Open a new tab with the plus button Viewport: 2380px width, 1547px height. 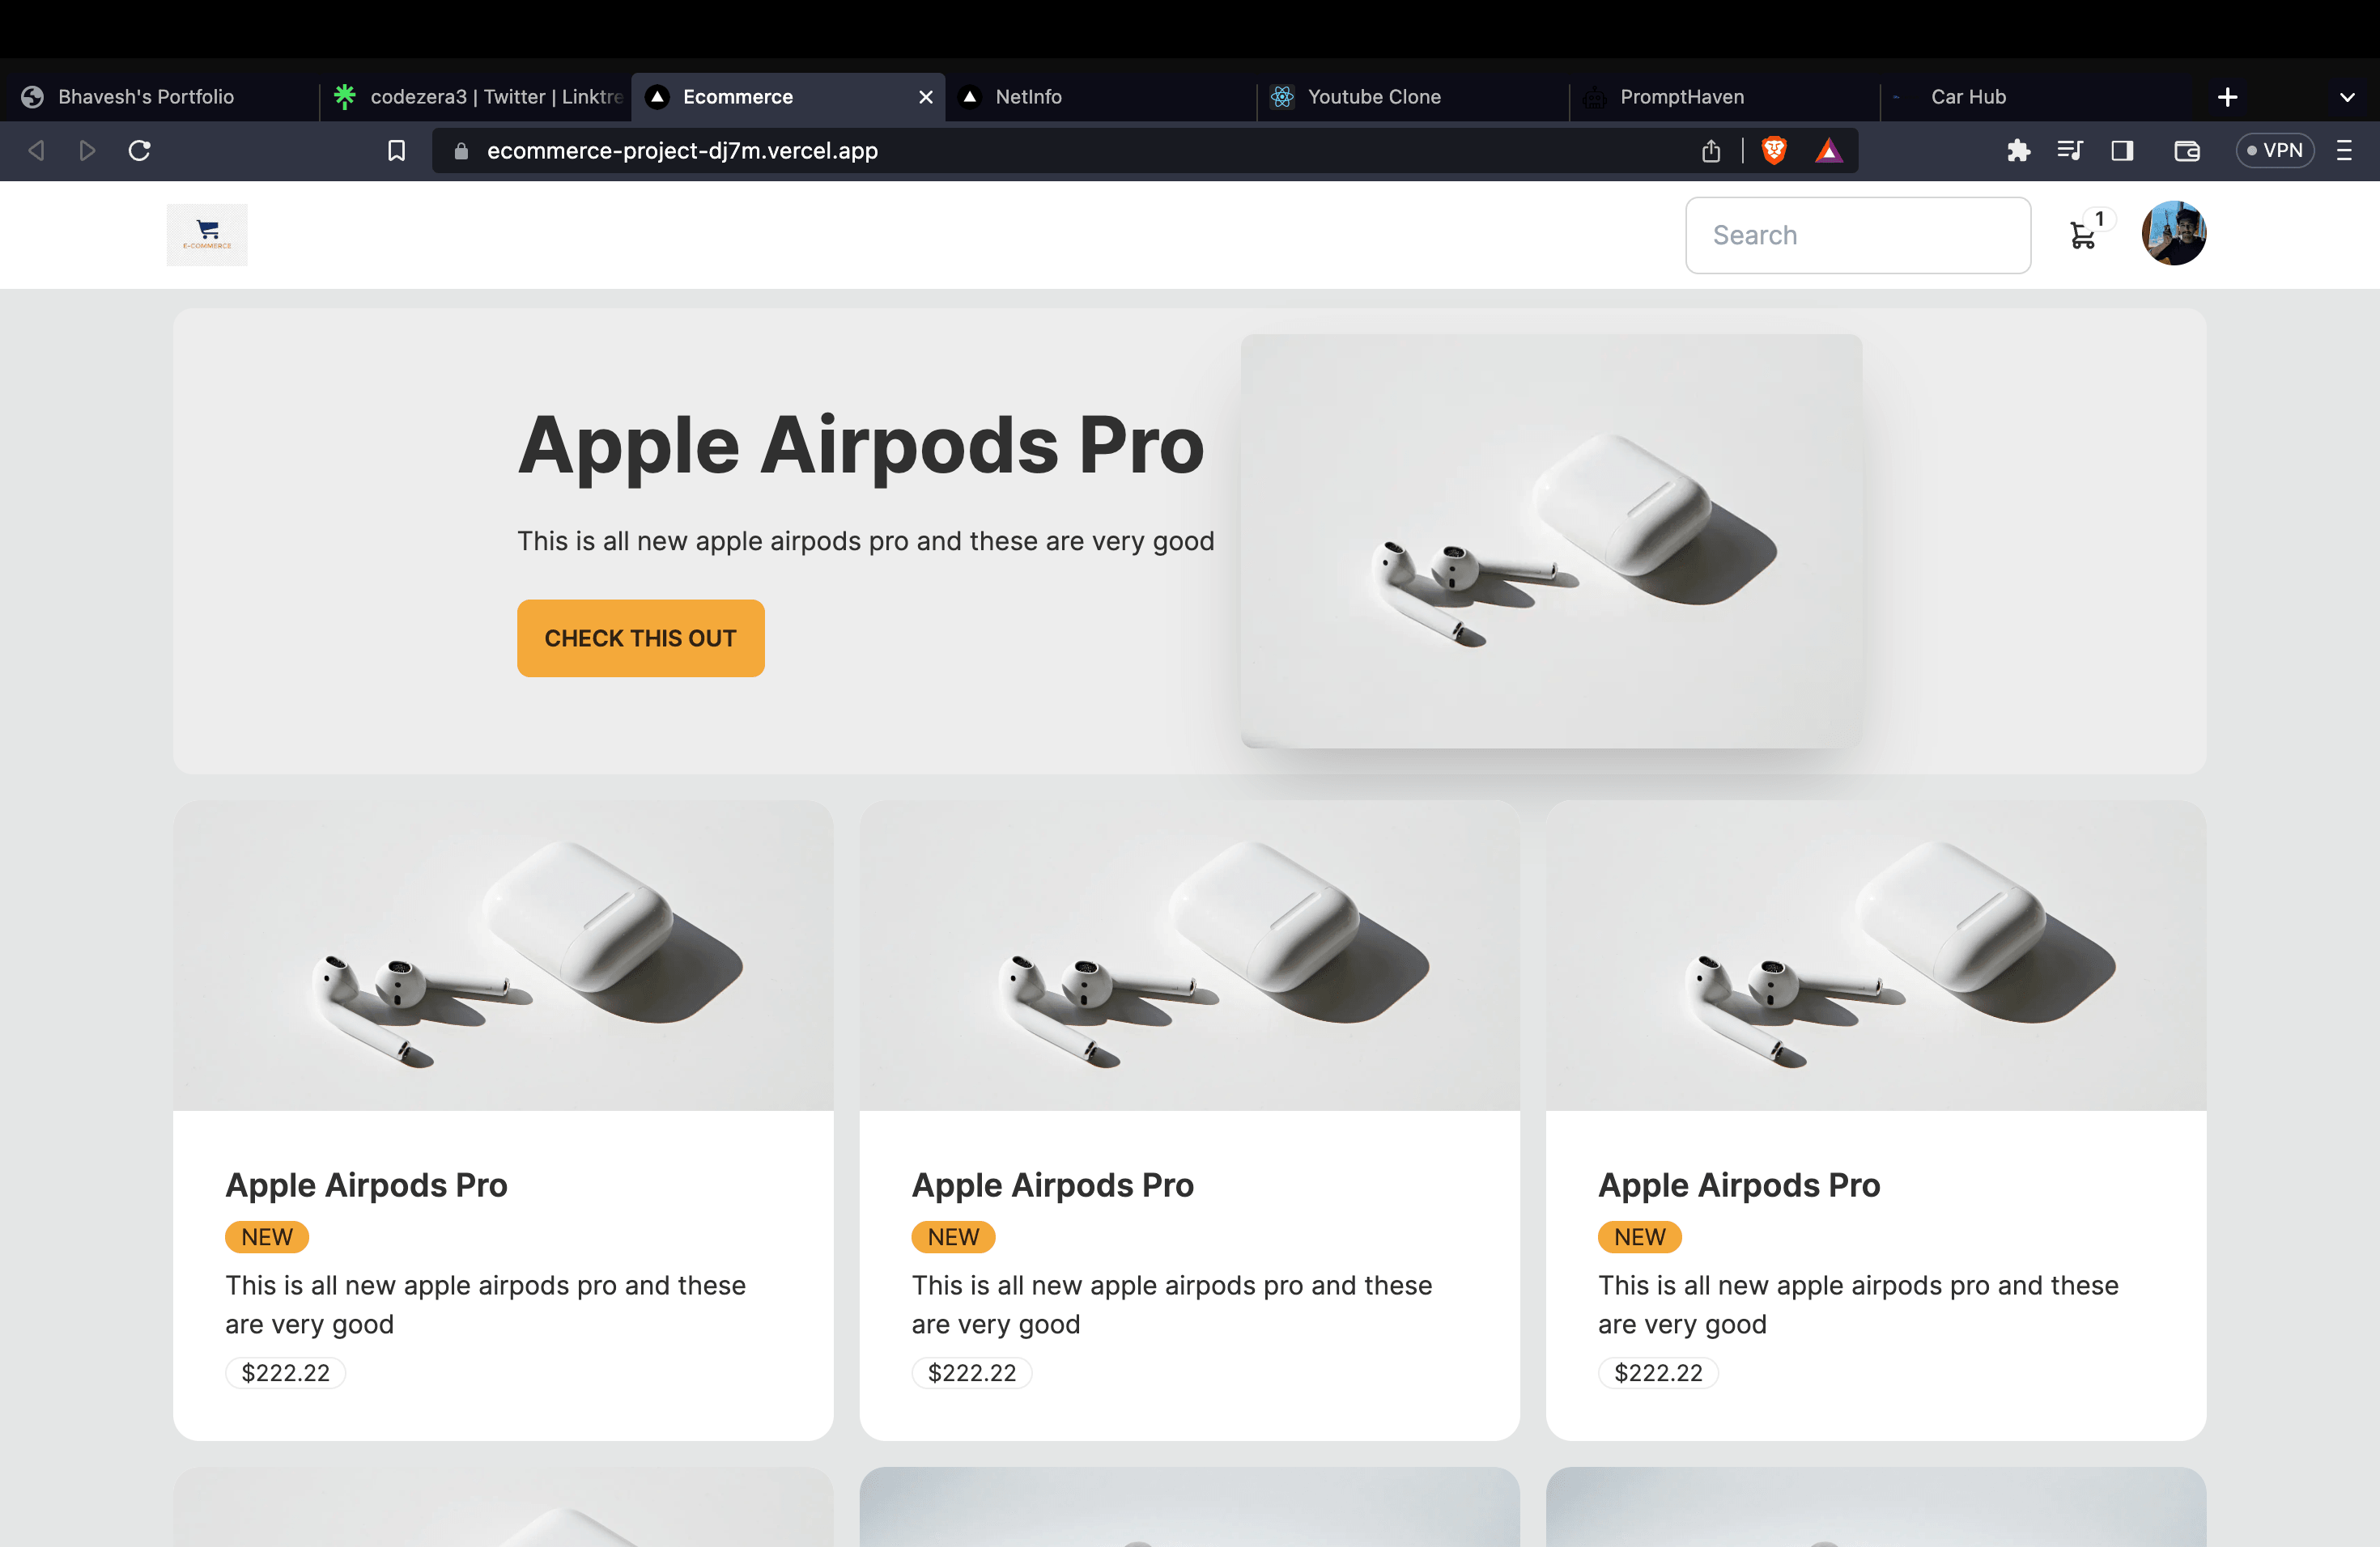click(2227, 97)
